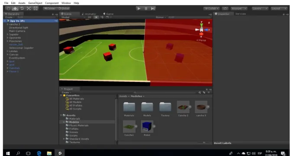
Task: Open the Assets menu
Action: coord(22,3)
